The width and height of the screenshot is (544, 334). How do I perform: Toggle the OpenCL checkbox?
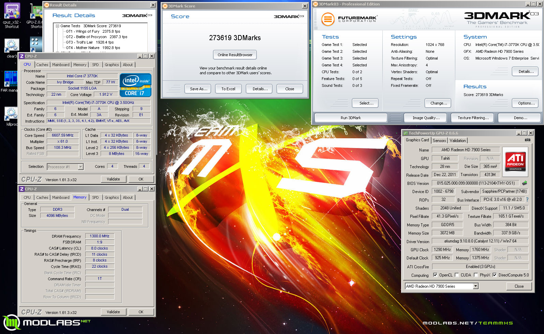pos(435,275)
